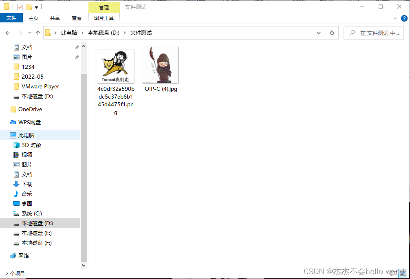Click the quick access properties checkmark icon

[20, 7]
